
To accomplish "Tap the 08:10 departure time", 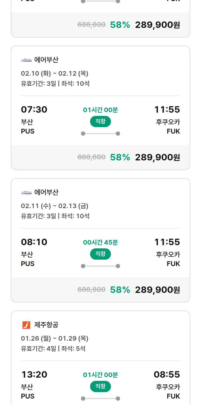I will click(x=34, y=242).
